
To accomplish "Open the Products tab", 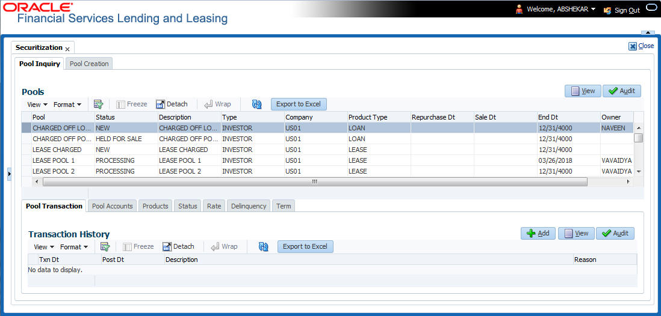I will coord(155,206).
